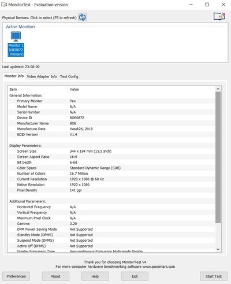231x284 pixels.
Task: Click the 1920 x 1080 @ 60 Hz value
Action: 87,179
